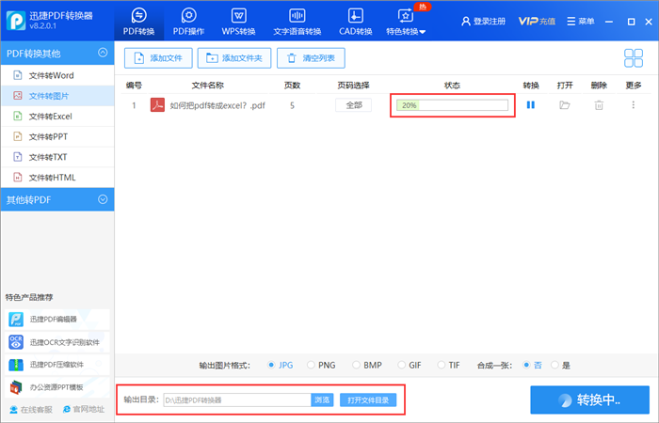This screenshot has width=659, height=423.
Task: Select the 文字语音转换 tab
Action: pos(297,21)
